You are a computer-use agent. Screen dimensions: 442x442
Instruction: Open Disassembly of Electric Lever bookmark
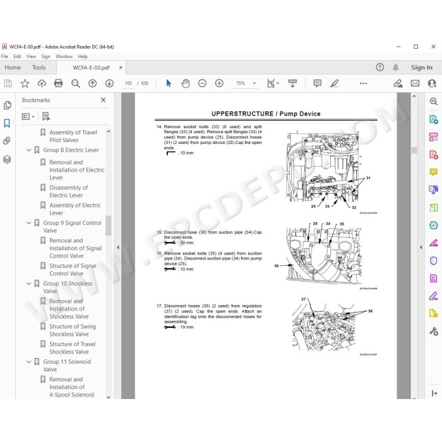68,191
